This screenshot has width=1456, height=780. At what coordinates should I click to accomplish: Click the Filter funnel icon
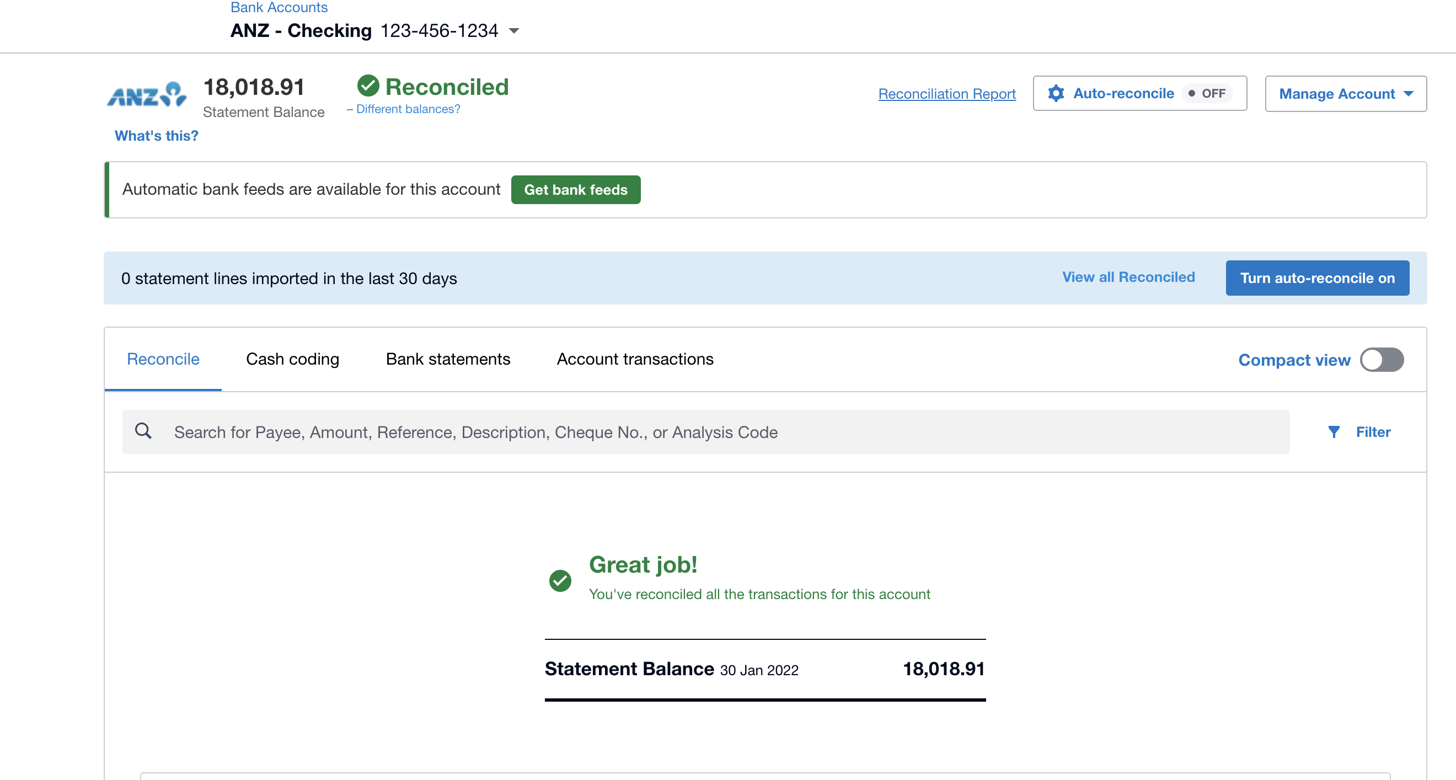[1334, 432]
